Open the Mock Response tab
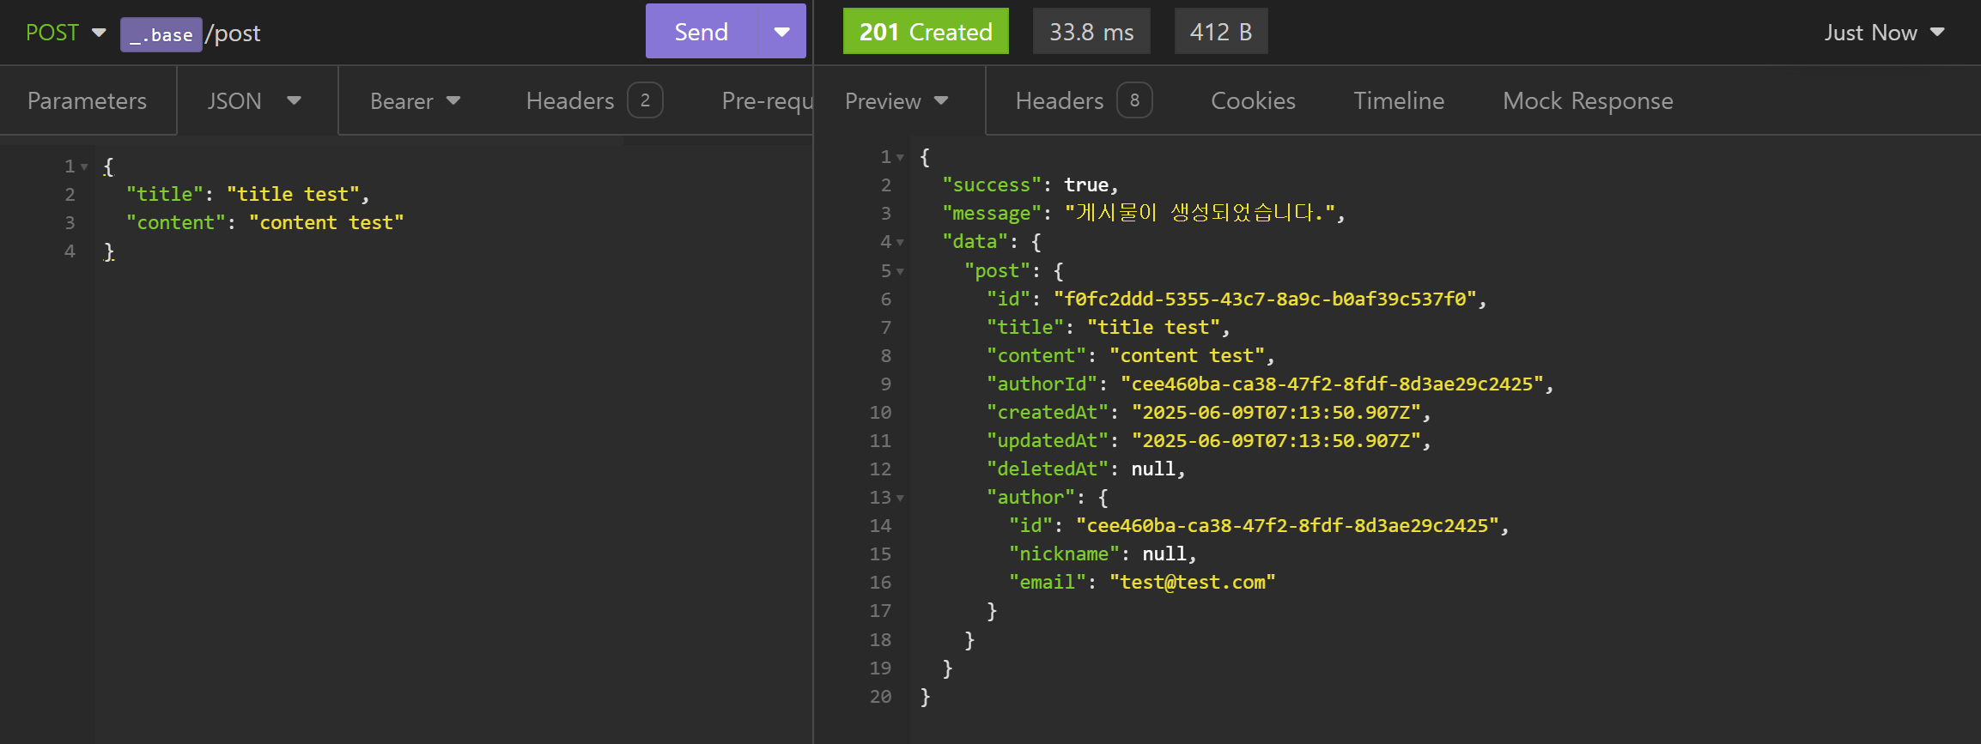 coord(1588,101)
